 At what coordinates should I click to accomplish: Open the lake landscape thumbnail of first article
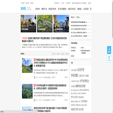(x=27, y=66)
